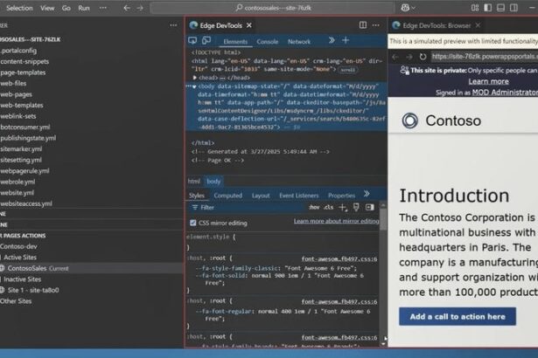Screen dimensions: 538x358
Task: Go forward with the right arrow
Action: [140, 8]
